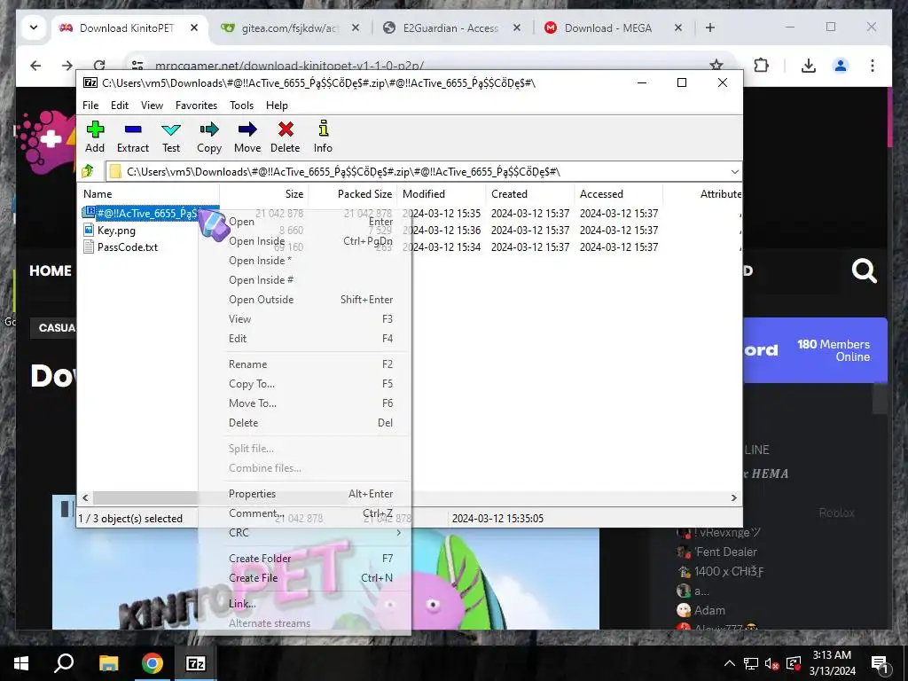Click the Extract toolbar icon
The image size is (908, 681).
[x=133, y=129]
